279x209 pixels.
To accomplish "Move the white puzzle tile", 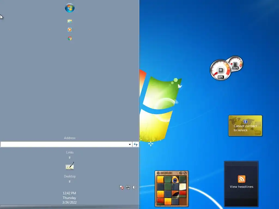I will 183,187.
